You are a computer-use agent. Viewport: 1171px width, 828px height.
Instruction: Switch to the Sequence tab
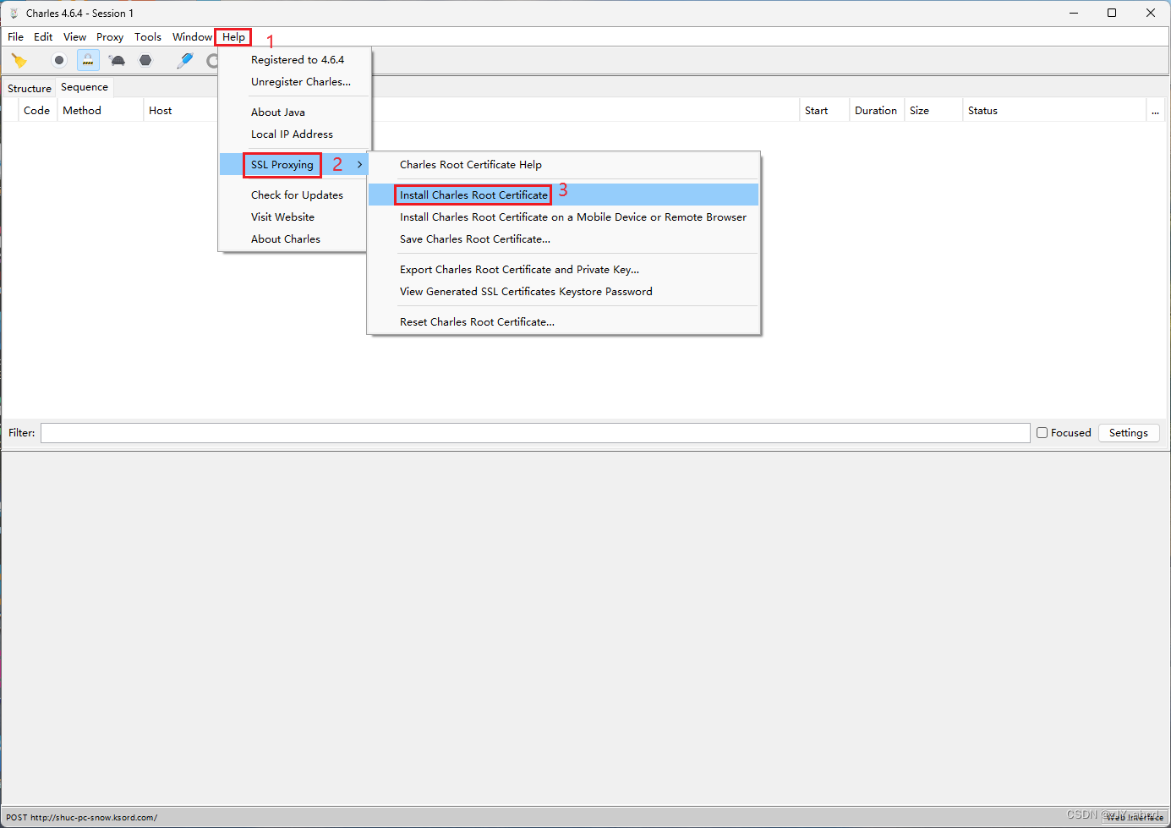pos(85,87)
